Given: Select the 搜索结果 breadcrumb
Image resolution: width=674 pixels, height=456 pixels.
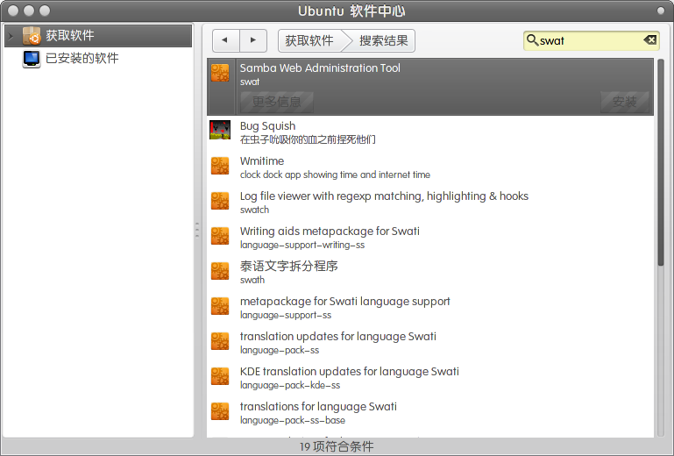Looking at the screenshot, I should pyautogui.click(x=383, y=40).
